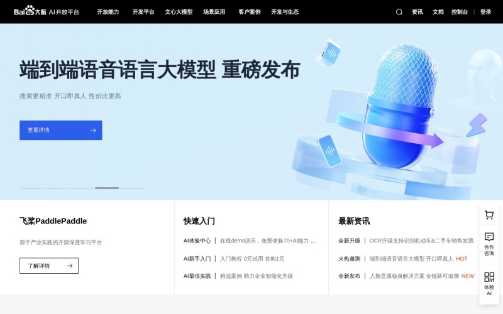Open the 场景应用 menu
This screenshot has width=503, height=314.
tap(214, 12)
